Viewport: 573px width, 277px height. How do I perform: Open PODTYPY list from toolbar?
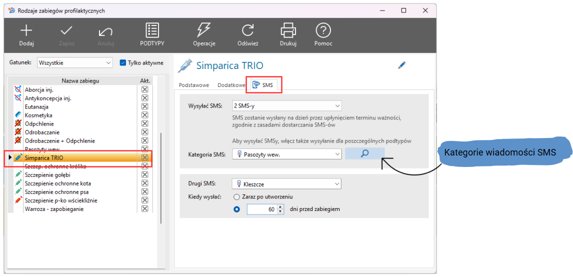pyautogui.click(x=152, y=31)
